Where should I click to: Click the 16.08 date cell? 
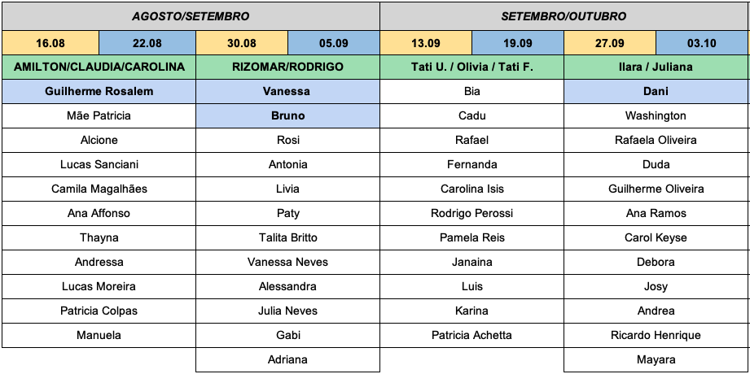point(50,42)
